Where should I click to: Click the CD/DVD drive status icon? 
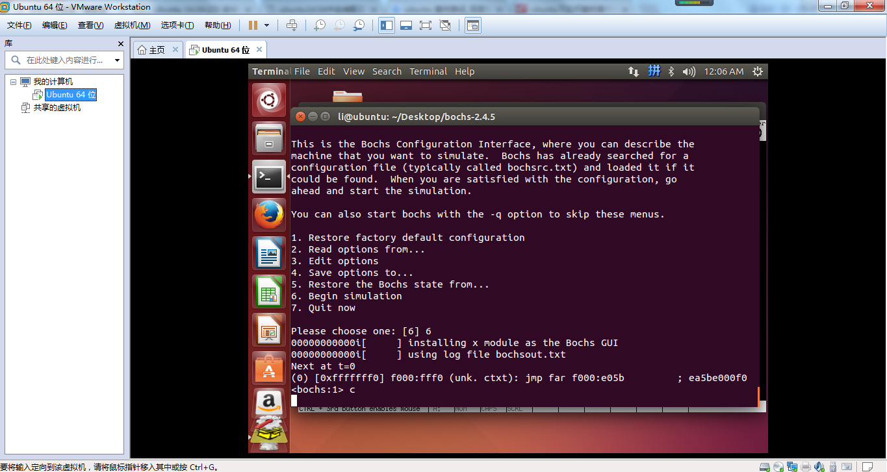tap(778, 467)
